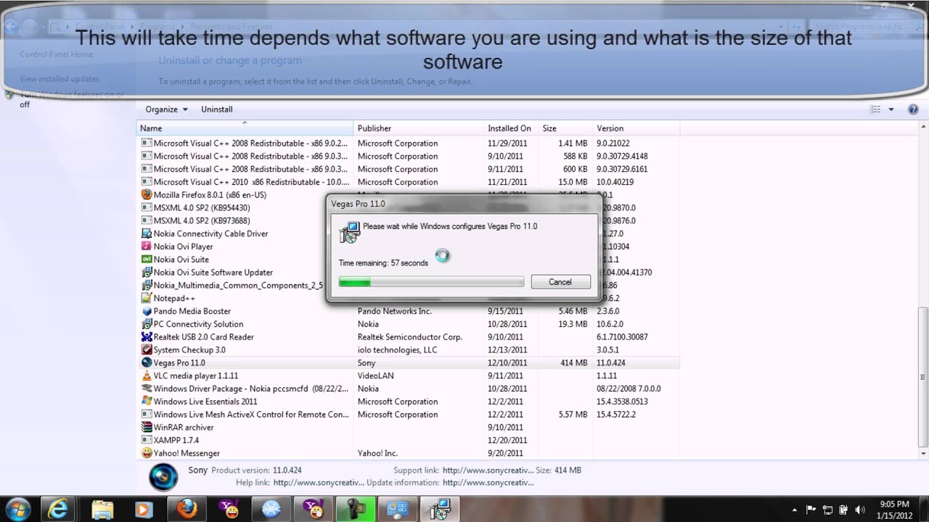This screenshot has width=929, height=522.
Task: Select Nokia_Multimedia_Common_Components row
Action: [x=409, y=286]
